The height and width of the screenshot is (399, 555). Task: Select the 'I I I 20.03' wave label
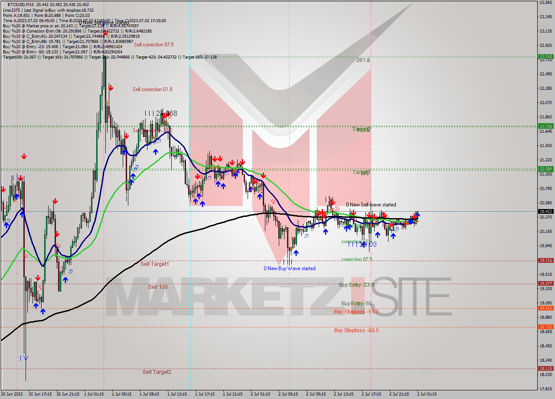[362, 245]
